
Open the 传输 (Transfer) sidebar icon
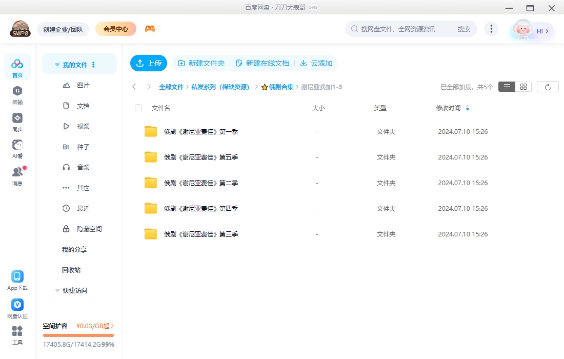17,94
